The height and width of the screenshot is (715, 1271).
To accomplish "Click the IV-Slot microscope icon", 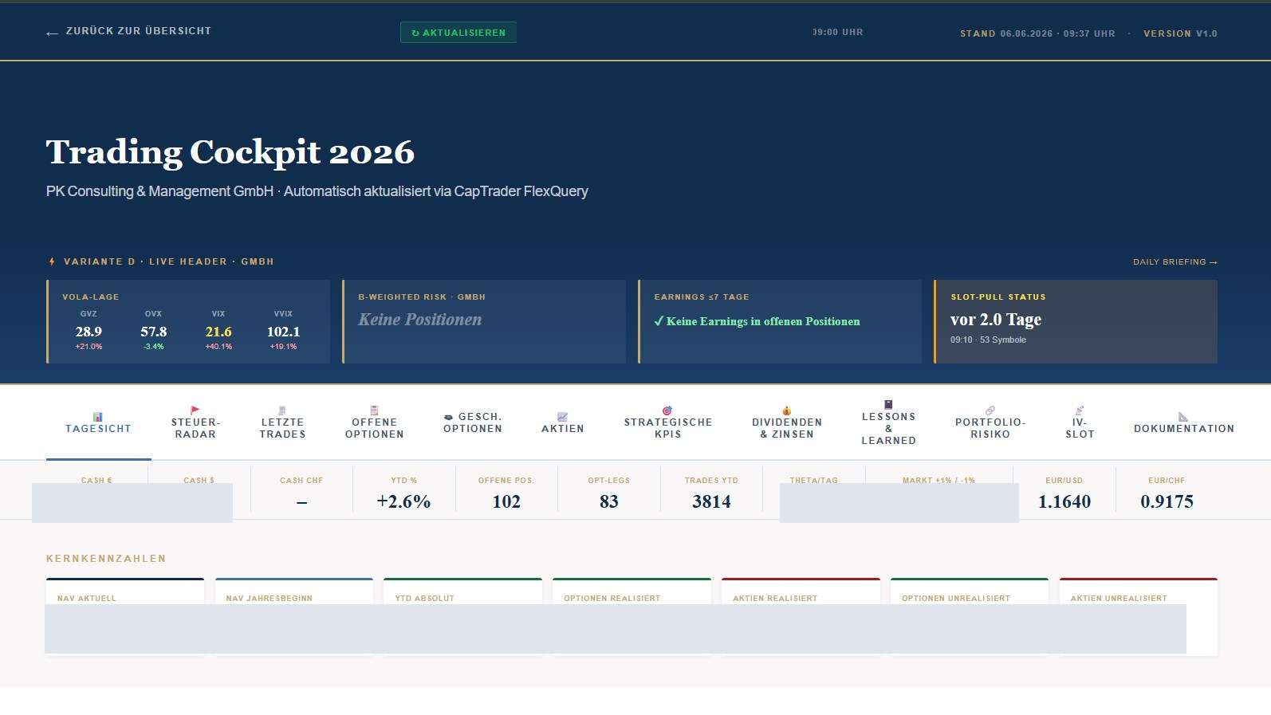I will (1080, 411).
